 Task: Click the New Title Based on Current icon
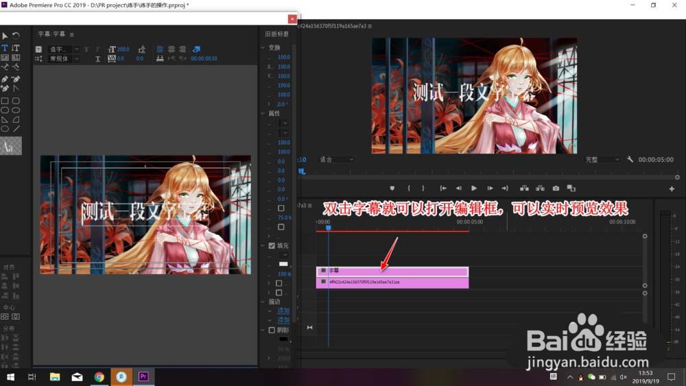tap(38, 49)
